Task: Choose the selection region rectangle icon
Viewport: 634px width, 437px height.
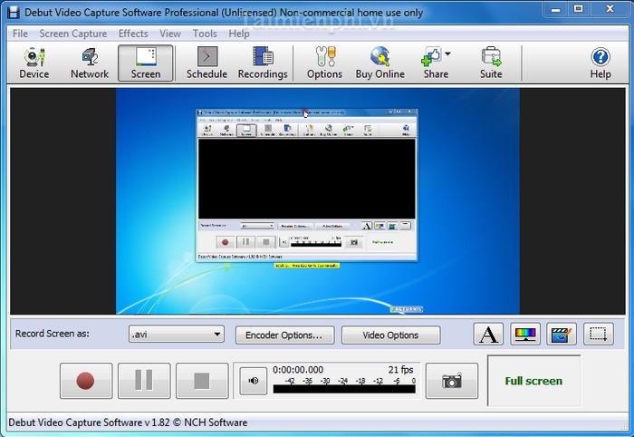Action: [x=598, y=335]
